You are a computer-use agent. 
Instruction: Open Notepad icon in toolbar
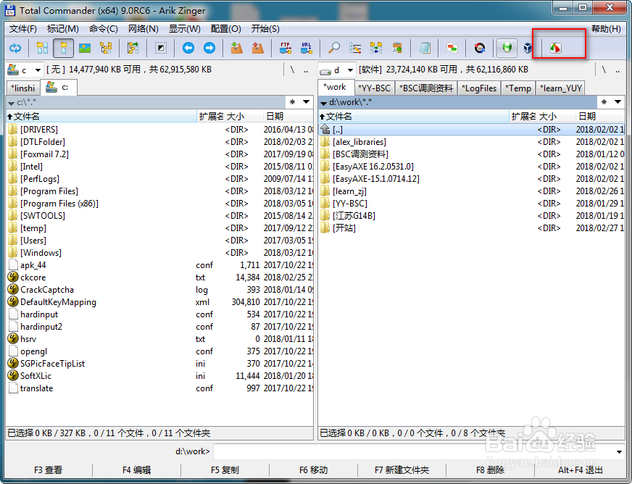click(425, 49)
